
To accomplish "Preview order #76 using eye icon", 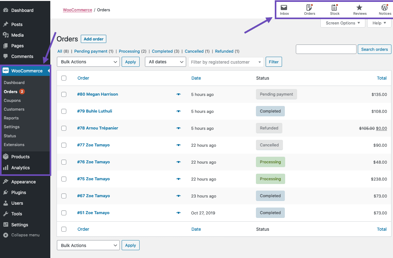I will click(x=179, y=162).
